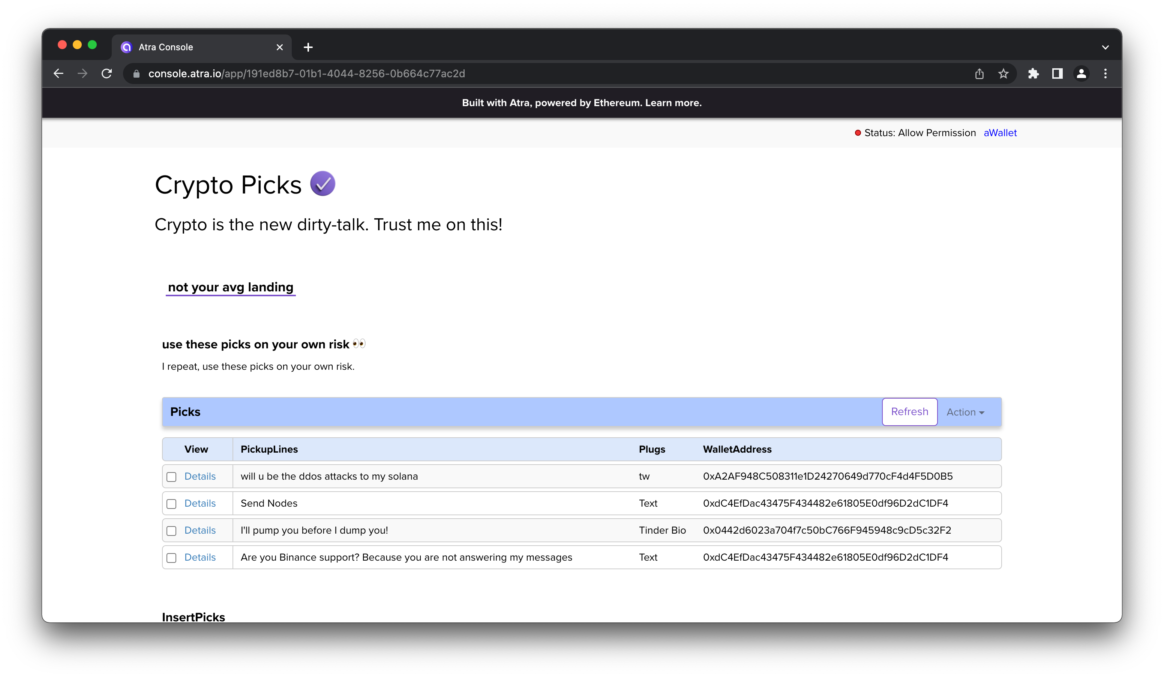
Task: Click the share page icon in address bar
Action: coord(979,73)
